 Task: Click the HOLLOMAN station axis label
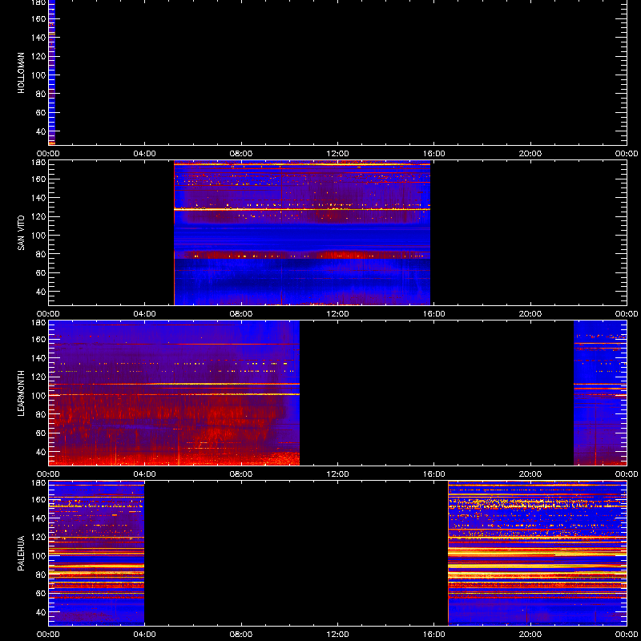point(21,73)
